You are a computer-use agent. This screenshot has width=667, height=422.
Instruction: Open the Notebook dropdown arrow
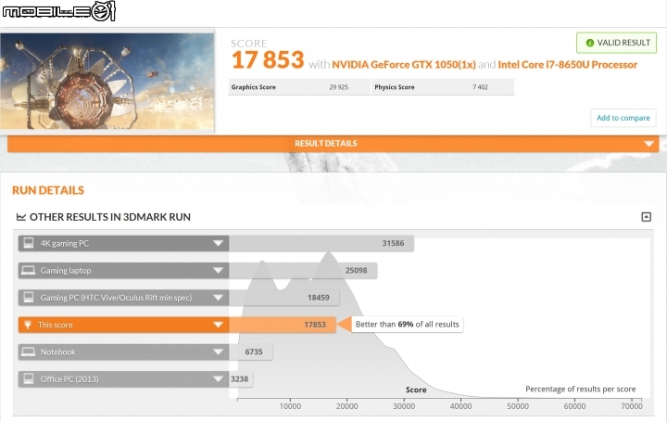(x=219, y=352)
